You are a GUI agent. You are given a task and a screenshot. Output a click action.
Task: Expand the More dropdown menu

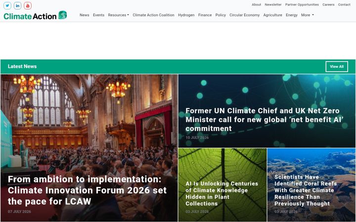coord(308,15)
